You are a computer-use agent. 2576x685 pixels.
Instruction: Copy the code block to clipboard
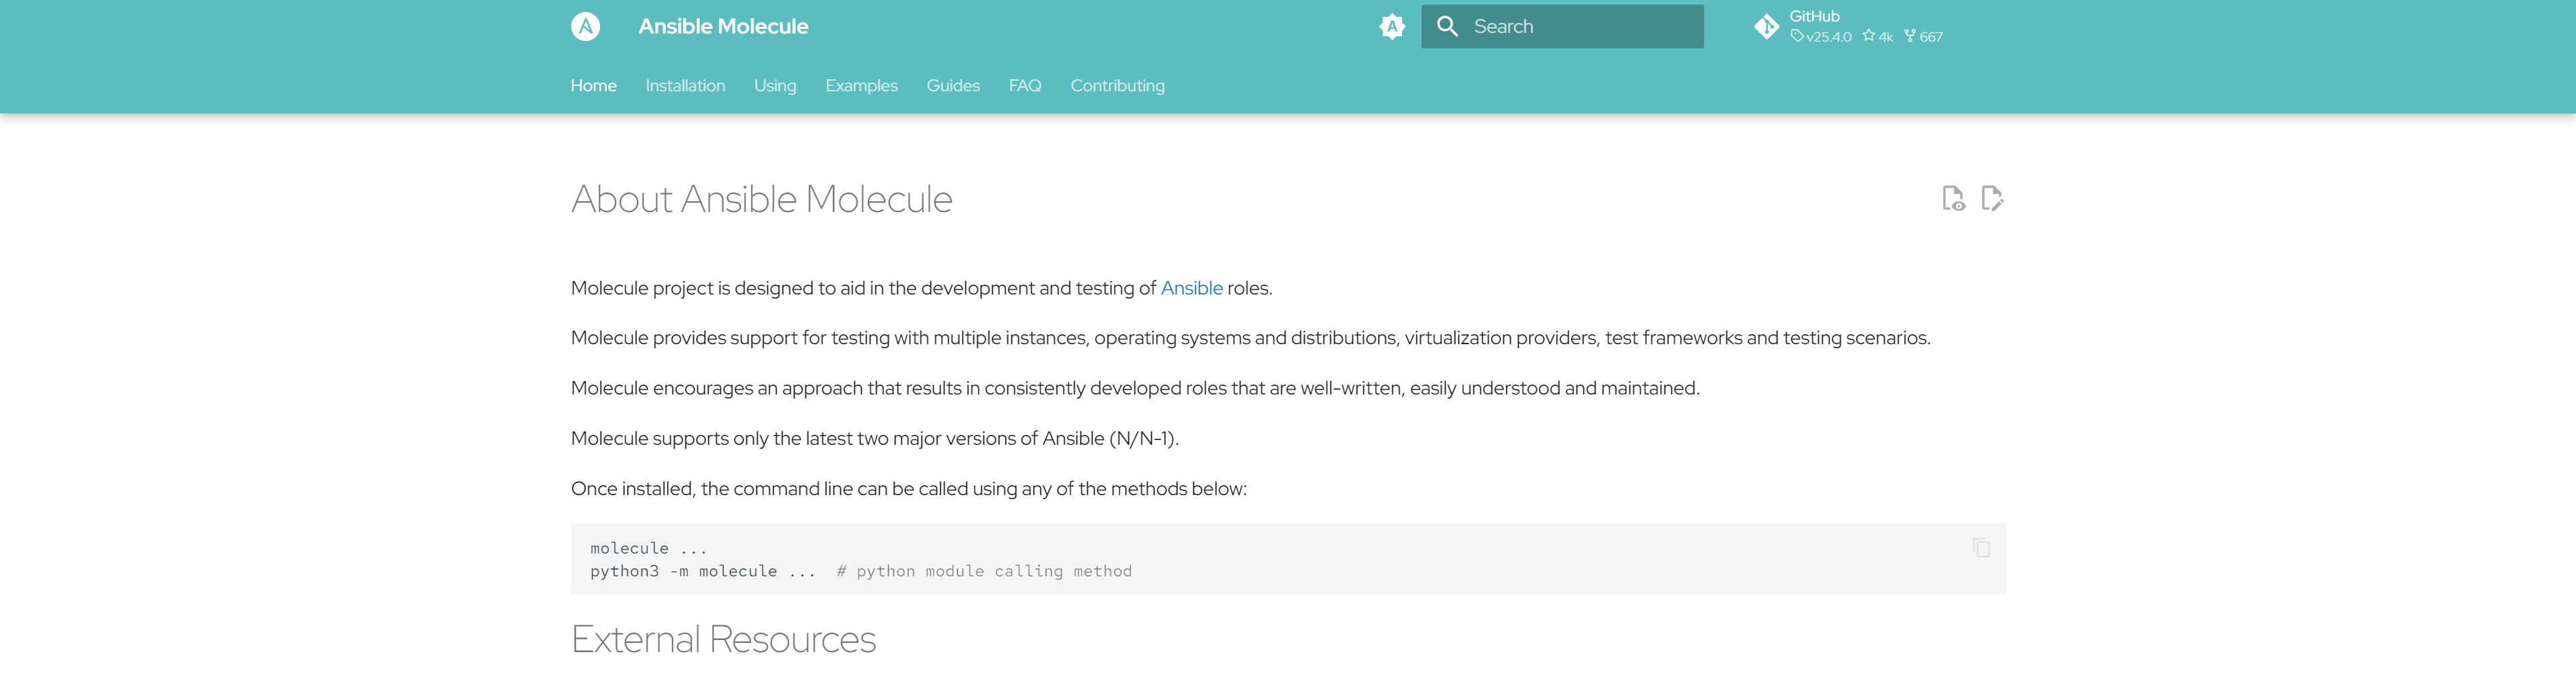coord(1980,548)
